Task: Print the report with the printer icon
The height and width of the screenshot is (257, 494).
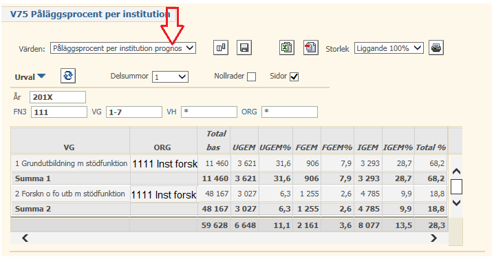Action: pyautogui.click(x=436, y=48)
